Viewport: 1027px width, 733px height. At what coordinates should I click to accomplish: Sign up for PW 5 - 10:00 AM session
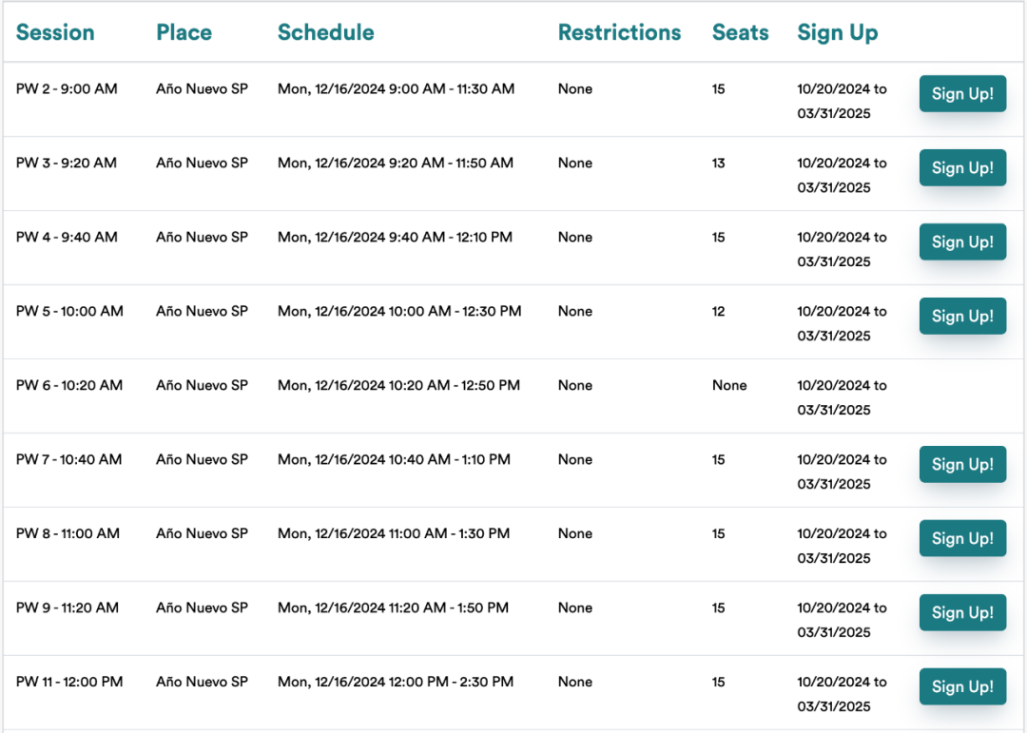click(x=962, y=316)
